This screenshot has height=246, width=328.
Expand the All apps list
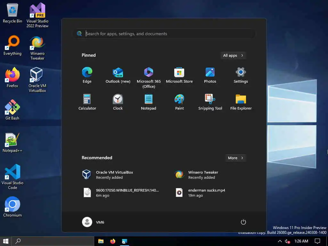click(x=233, y=55)
